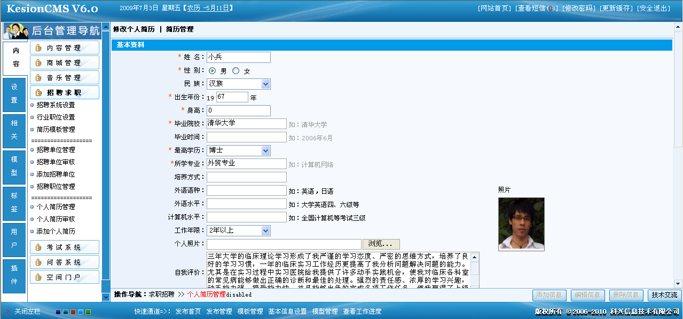Choose the green theme color swatch

tap(88, 312)
